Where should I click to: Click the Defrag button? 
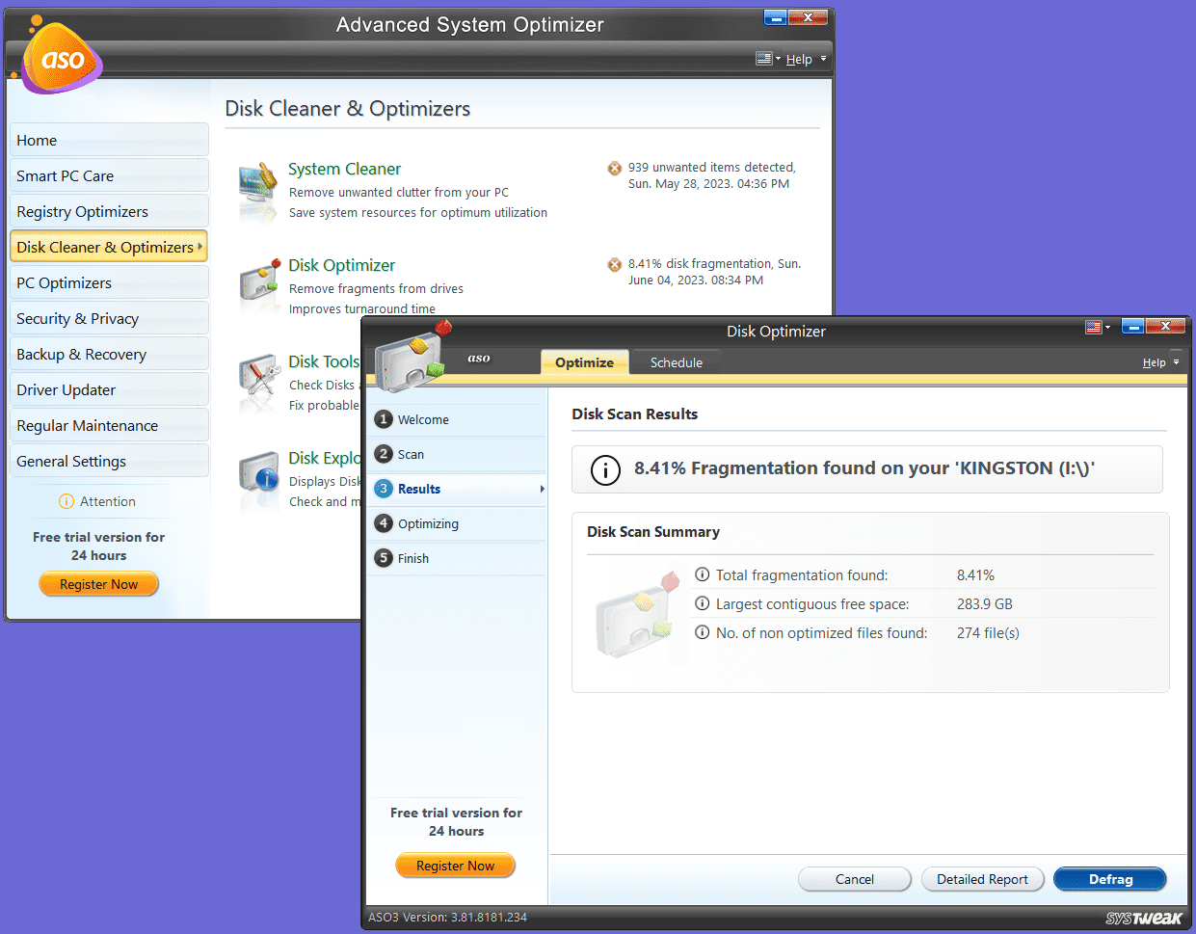point(1110,879)
